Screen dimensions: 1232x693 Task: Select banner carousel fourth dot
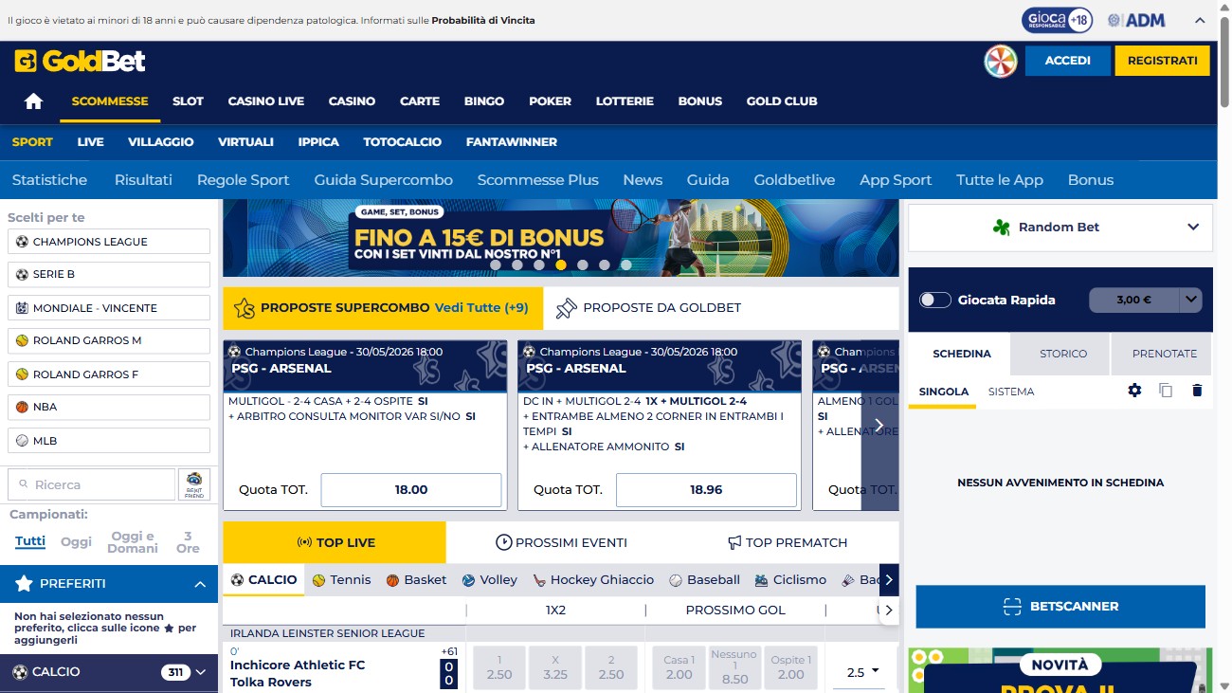(560, 265)
